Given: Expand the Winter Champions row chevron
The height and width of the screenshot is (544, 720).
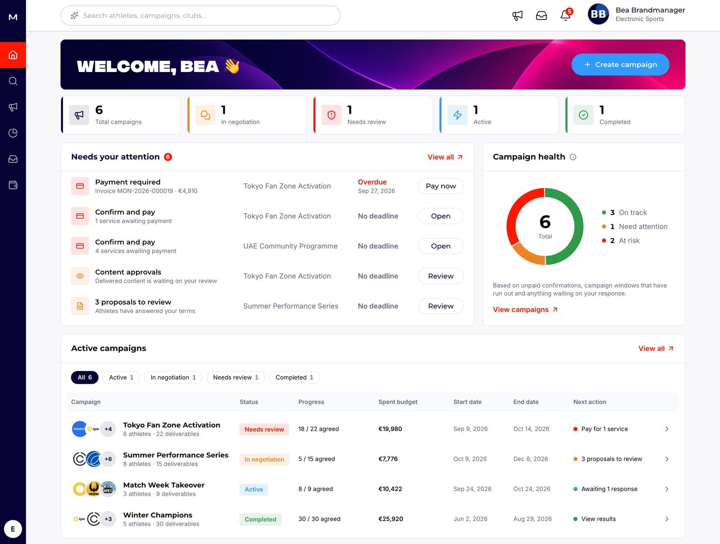Looking at the screenshot, I should [667, 519].
